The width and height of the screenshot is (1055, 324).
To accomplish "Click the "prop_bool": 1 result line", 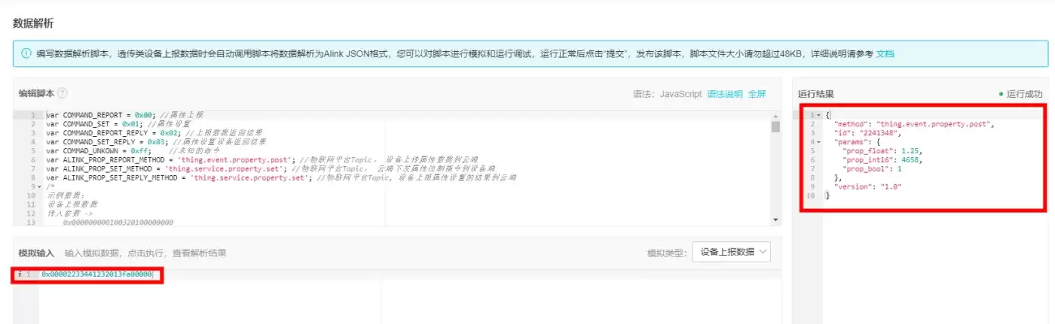I will [873, 168].
